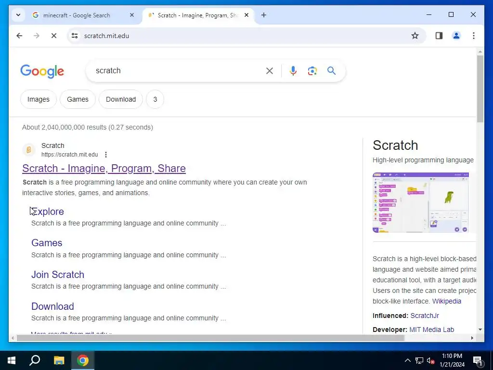Open the Download sitelink
This screenshot has height=370, width=493.
point(53,306)
